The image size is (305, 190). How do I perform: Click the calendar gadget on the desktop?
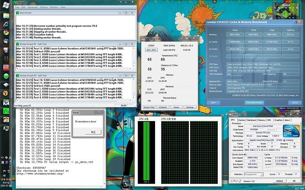286,11
